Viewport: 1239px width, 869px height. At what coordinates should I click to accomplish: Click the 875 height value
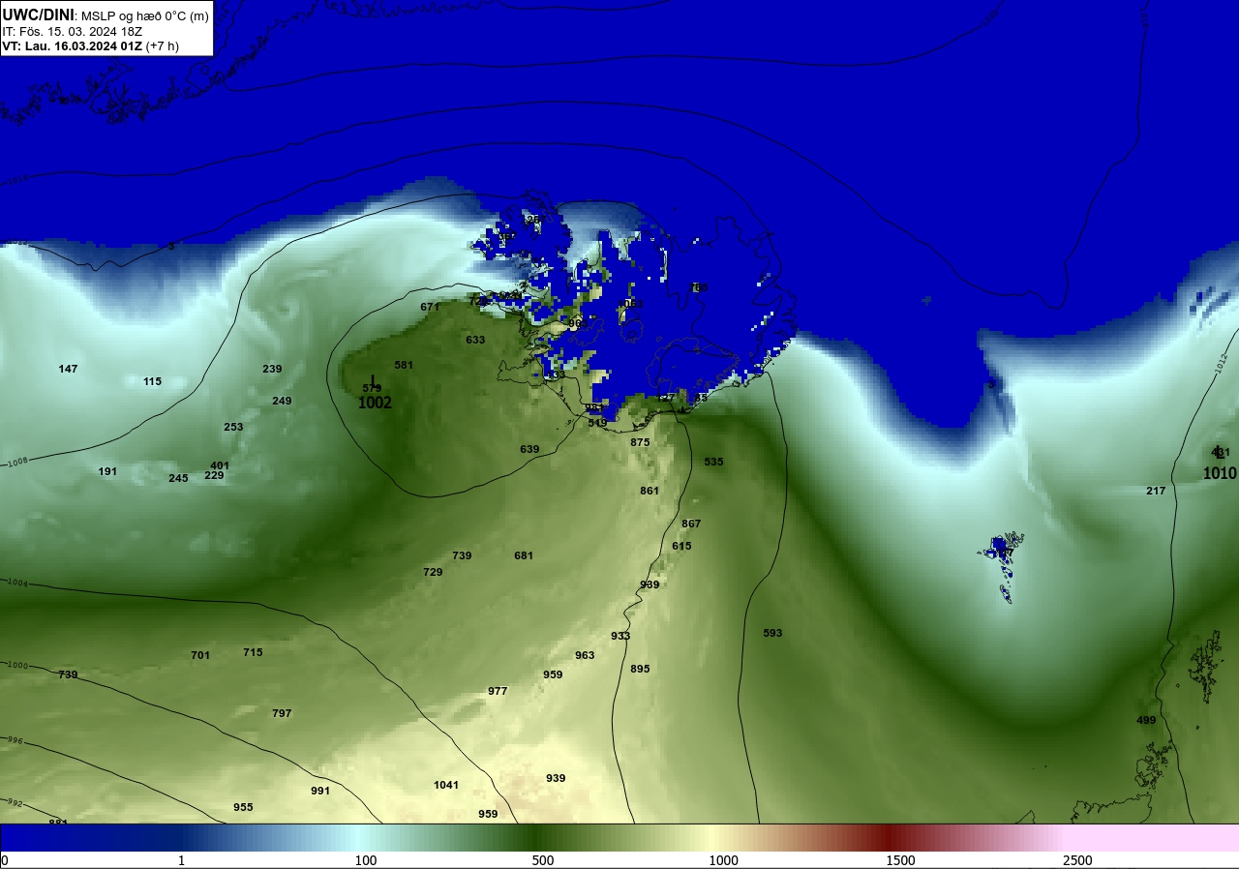click(x=640, y=442)
